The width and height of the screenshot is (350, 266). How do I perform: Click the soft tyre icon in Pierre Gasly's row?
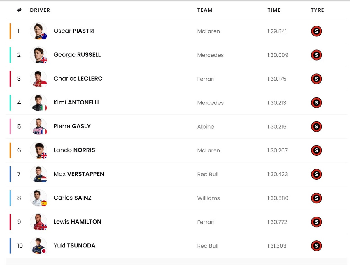[x=316, y=127]
